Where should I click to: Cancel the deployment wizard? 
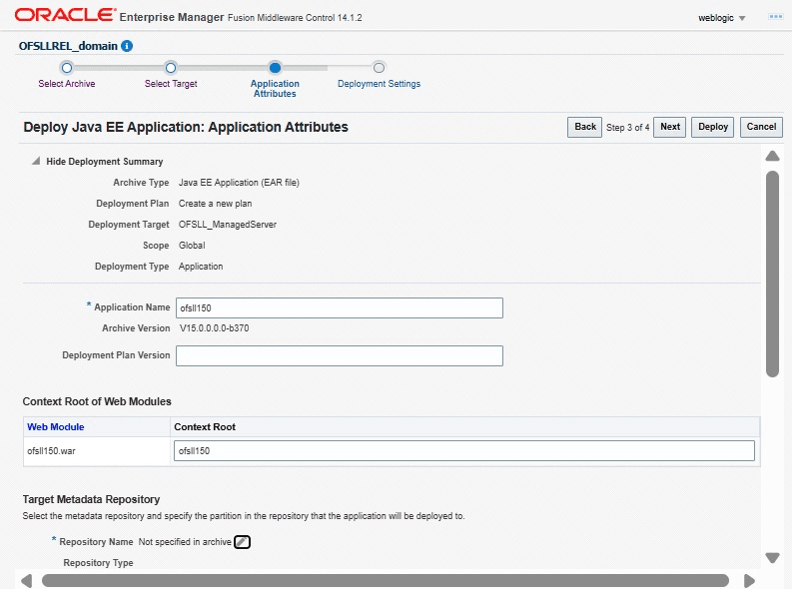[761, 127]
